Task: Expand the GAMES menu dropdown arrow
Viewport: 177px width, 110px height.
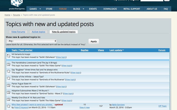Action: click(x=40, y=9)
